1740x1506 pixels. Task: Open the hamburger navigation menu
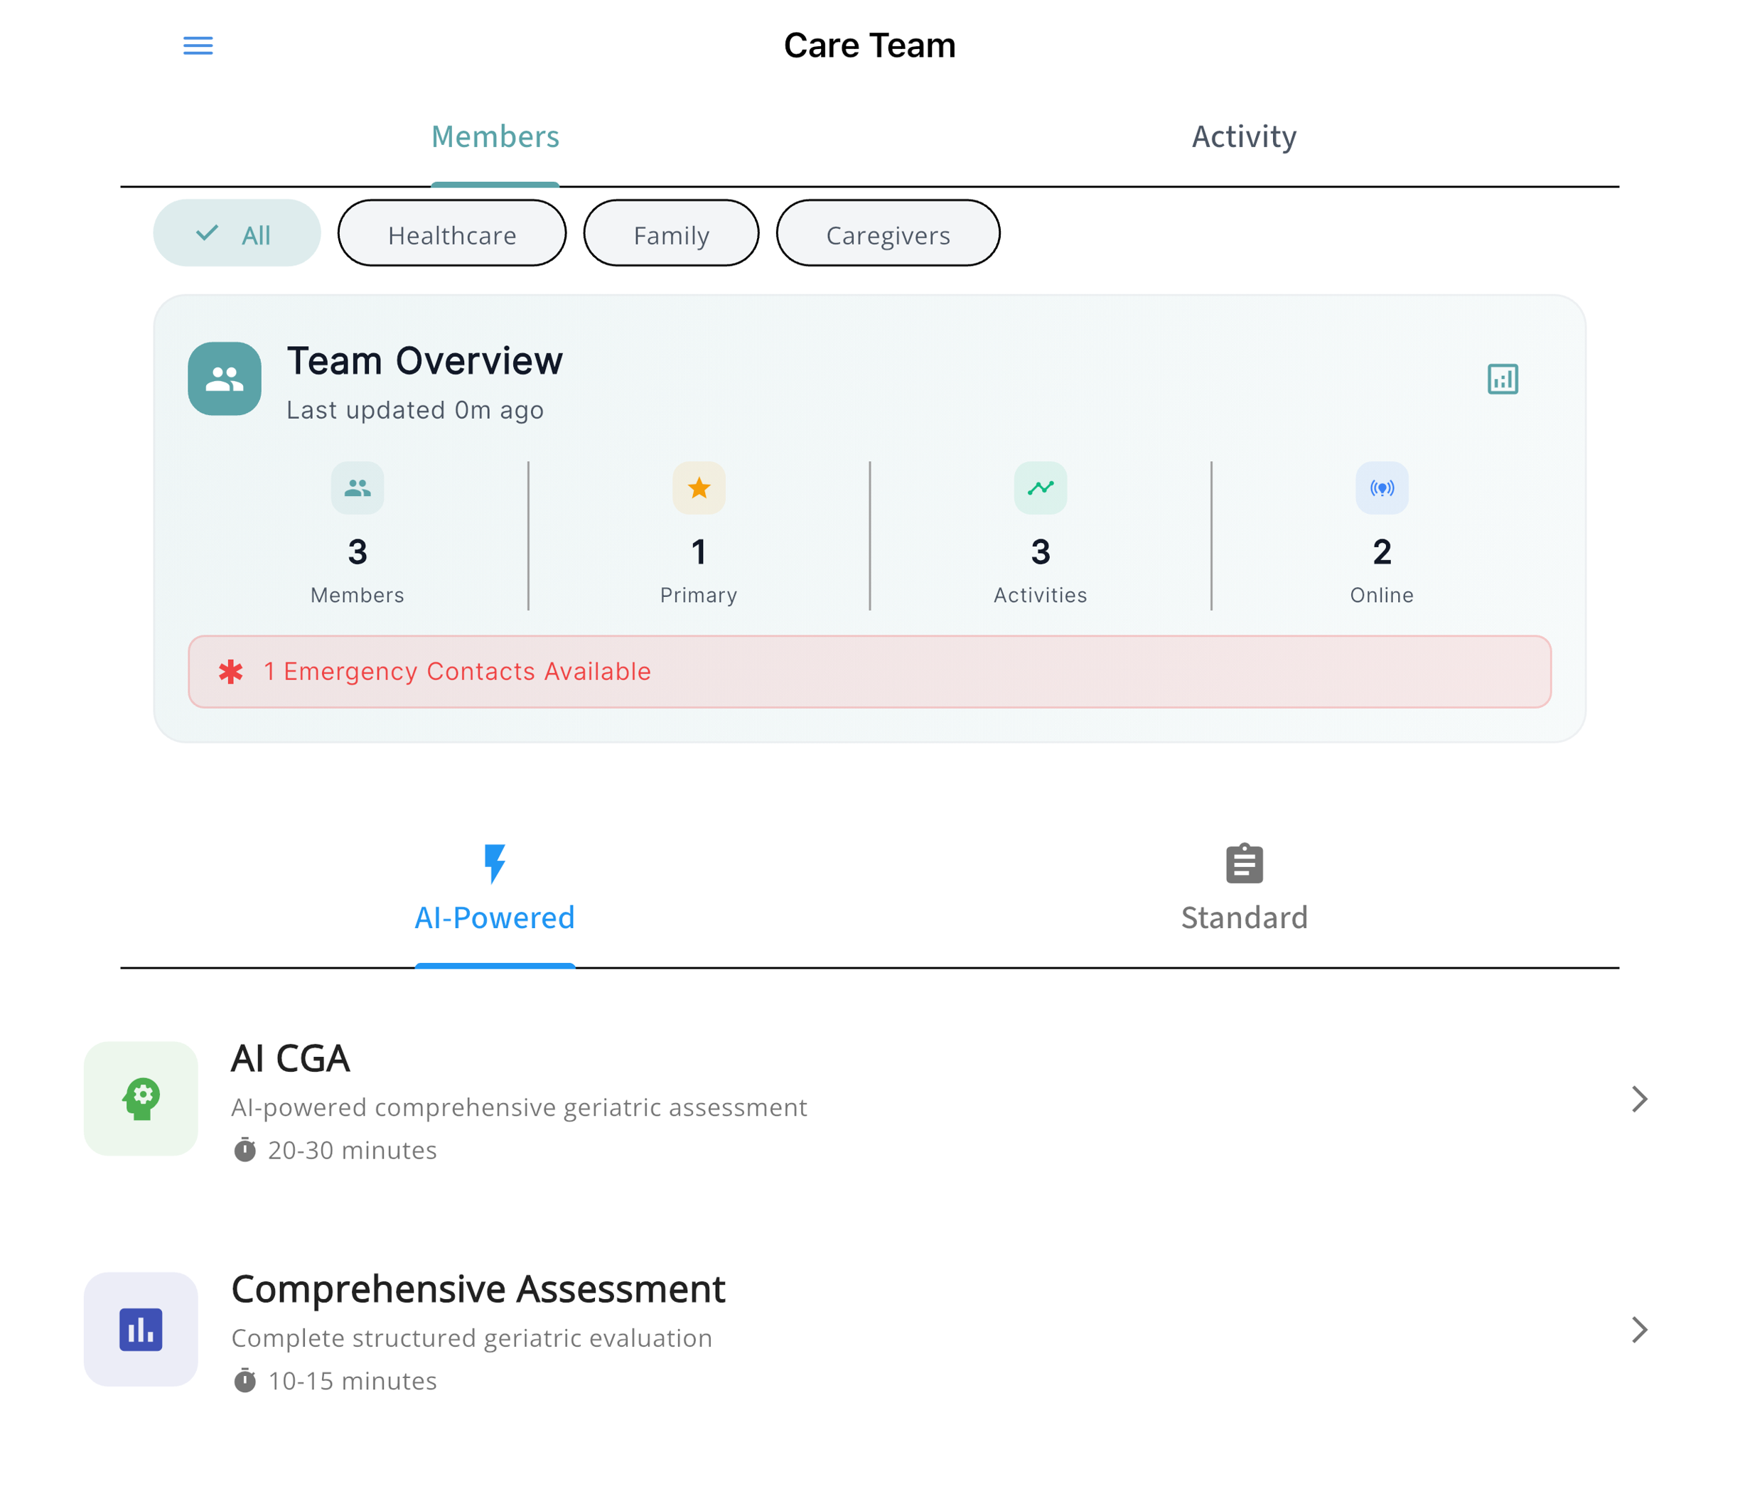(x=198, y=45)
